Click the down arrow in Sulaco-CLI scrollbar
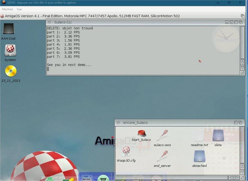248x181 pixels. [x=242, y=67]
